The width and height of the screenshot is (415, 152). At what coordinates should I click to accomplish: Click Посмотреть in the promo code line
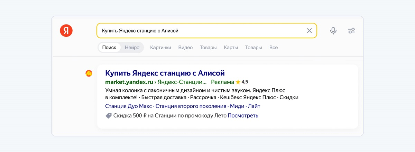point(243,116)
